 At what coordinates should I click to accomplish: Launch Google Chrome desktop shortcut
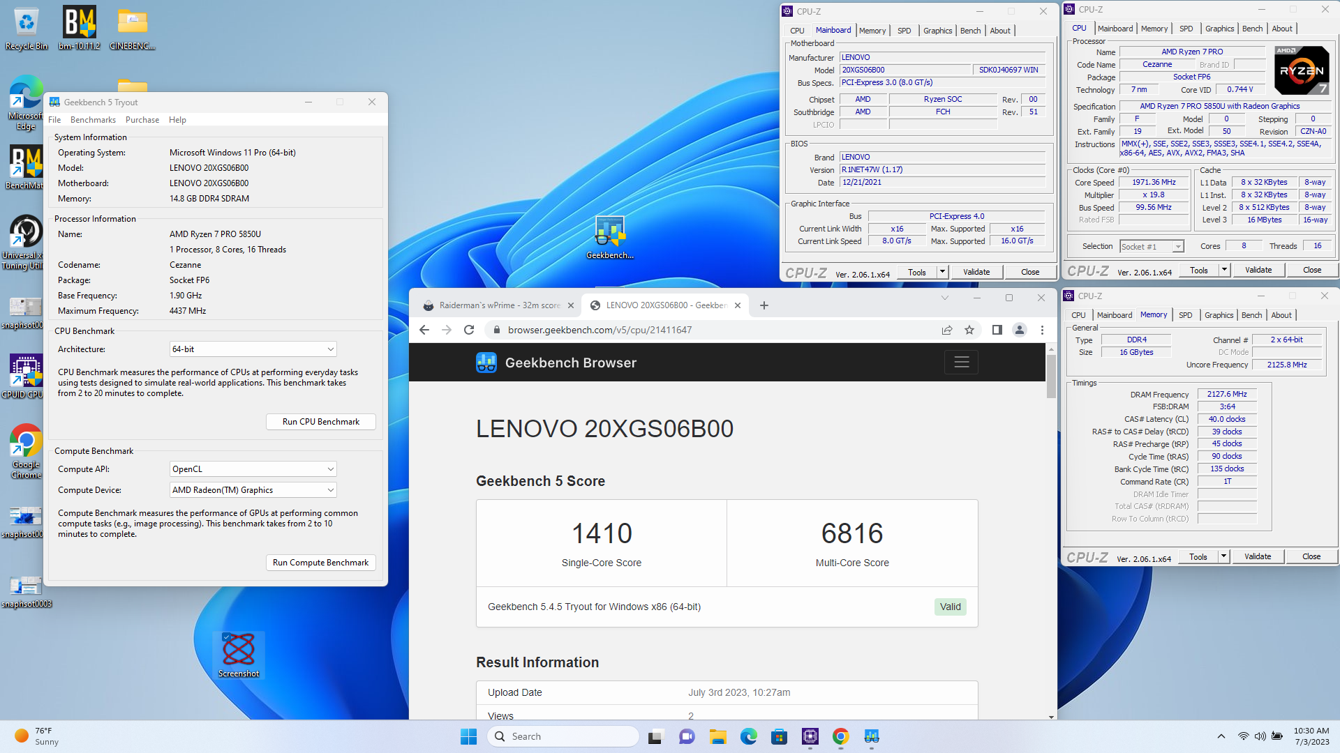[26, 451]
